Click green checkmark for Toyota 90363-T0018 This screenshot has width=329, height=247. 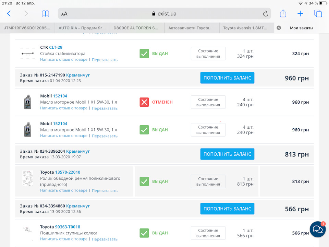coord(144,233)
